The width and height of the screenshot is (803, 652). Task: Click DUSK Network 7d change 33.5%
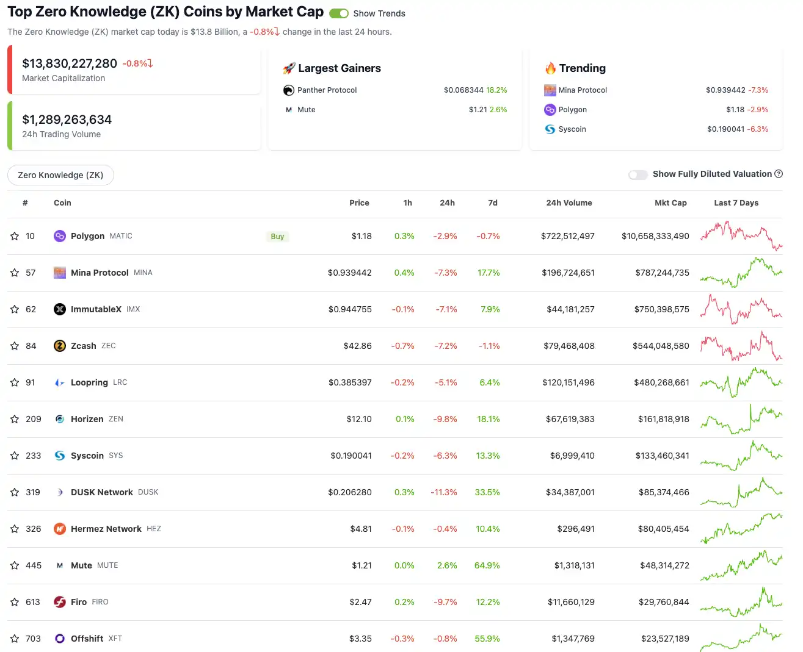pos(487,492)
